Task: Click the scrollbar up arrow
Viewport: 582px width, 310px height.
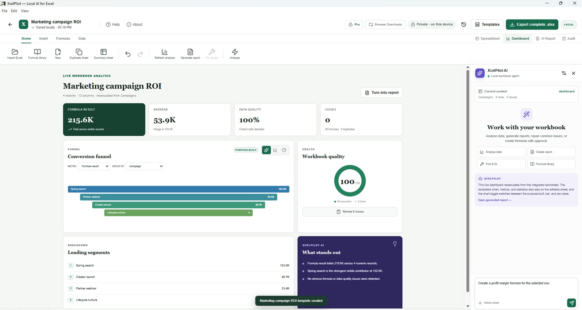Action: [468, 67]
